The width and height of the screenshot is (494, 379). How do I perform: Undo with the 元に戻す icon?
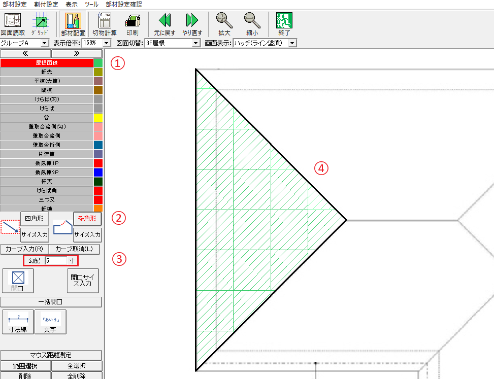point(164,24)
